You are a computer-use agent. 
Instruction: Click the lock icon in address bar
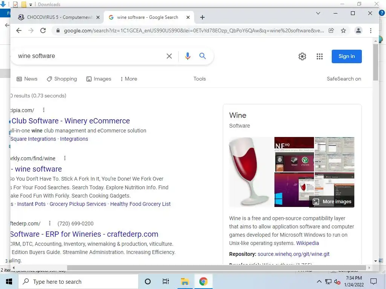click(58, 30)
